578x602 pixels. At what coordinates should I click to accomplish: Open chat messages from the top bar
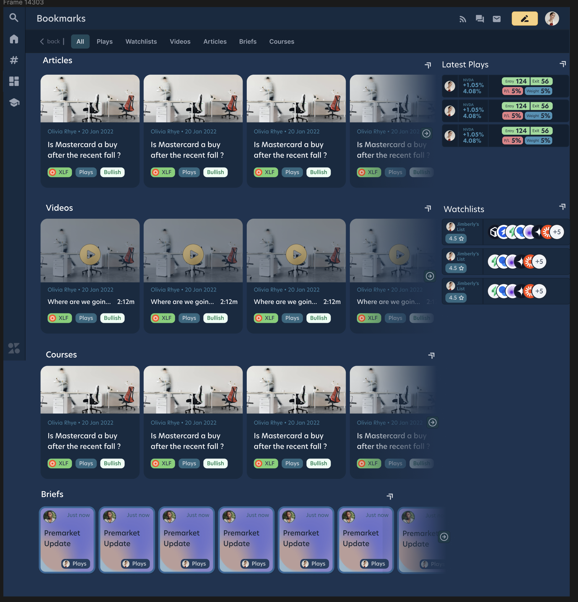point(480,19)
